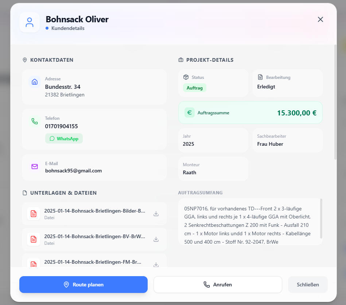Screen dimensions: 346x305
Task: Click the envelope icon beside the E-Mail address
Action: tap(35, 167)
